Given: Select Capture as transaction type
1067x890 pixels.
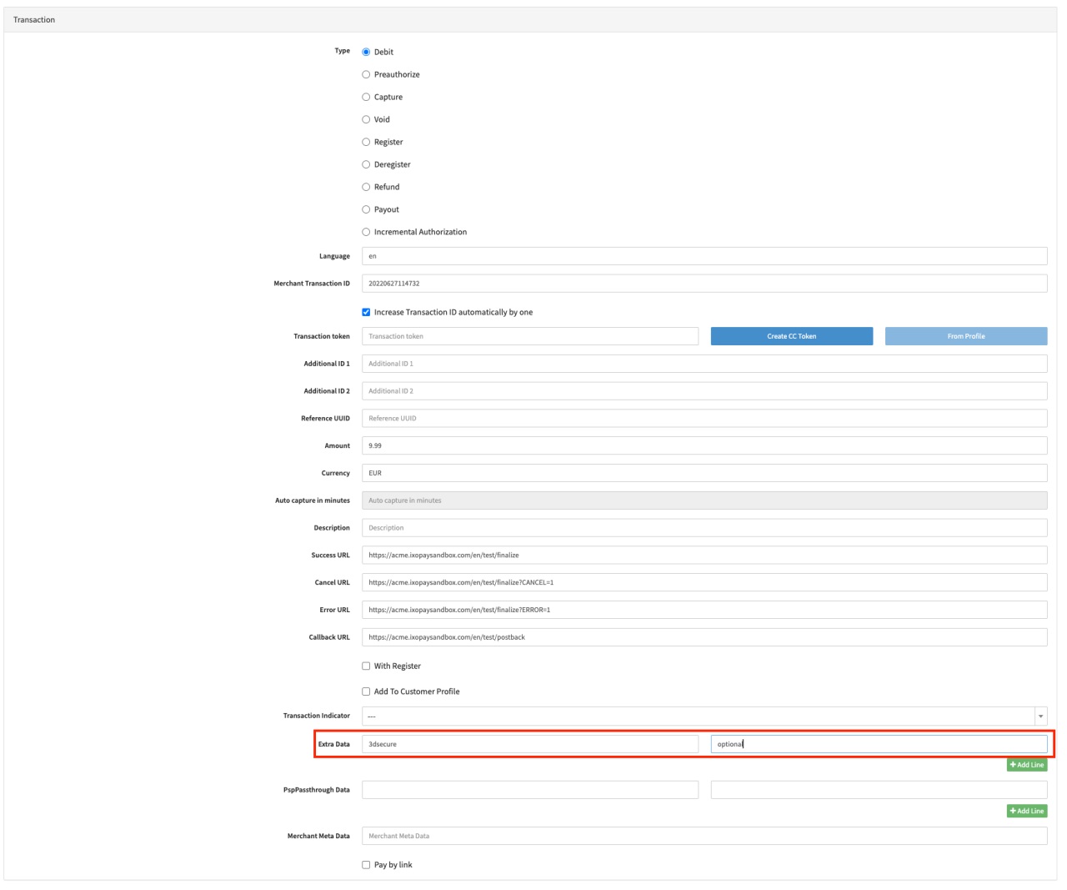Looking at the screenshot, I should [366, 97].
